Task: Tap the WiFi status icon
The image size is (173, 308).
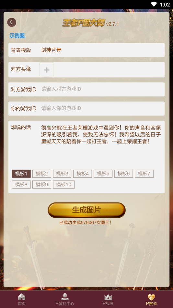Action: (154, 4)
